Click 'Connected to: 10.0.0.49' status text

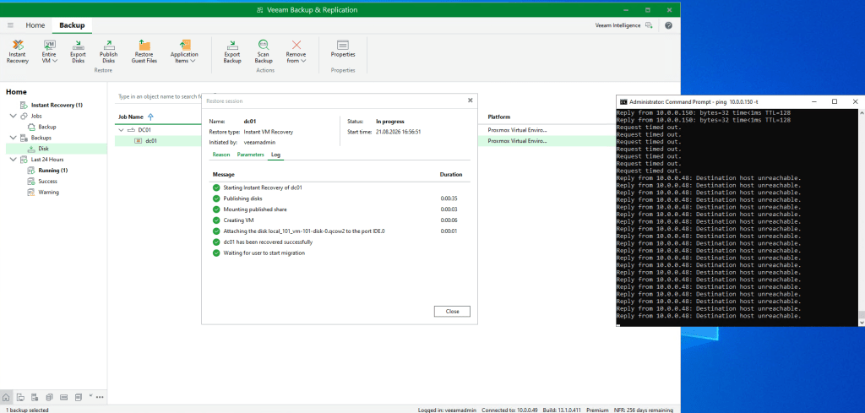[508, 410]
